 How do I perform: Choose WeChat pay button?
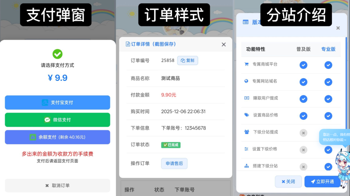57,120
